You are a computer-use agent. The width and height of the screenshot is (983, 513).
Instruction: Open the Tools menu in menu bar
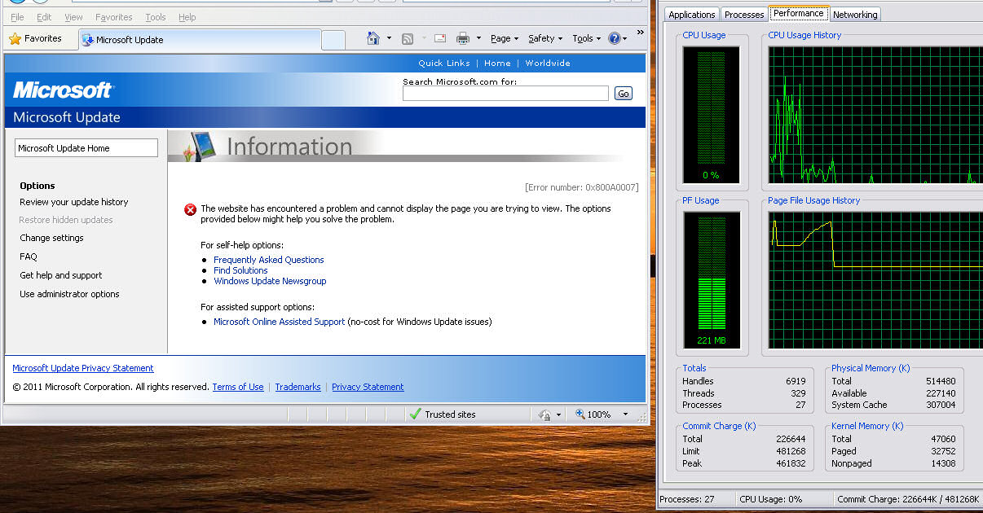(155, 17)
